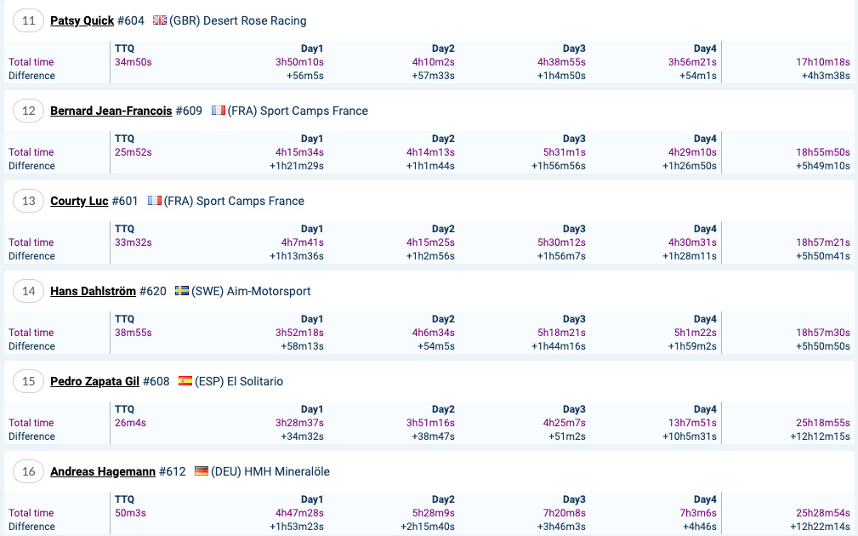This screenshot has width=858, height=536.
Task: Click the position 14 circle badge
Action: [28, 291]
